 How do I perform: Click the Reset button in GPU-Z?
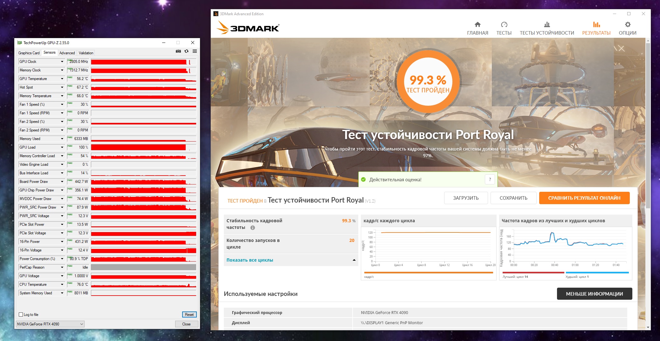189,315
